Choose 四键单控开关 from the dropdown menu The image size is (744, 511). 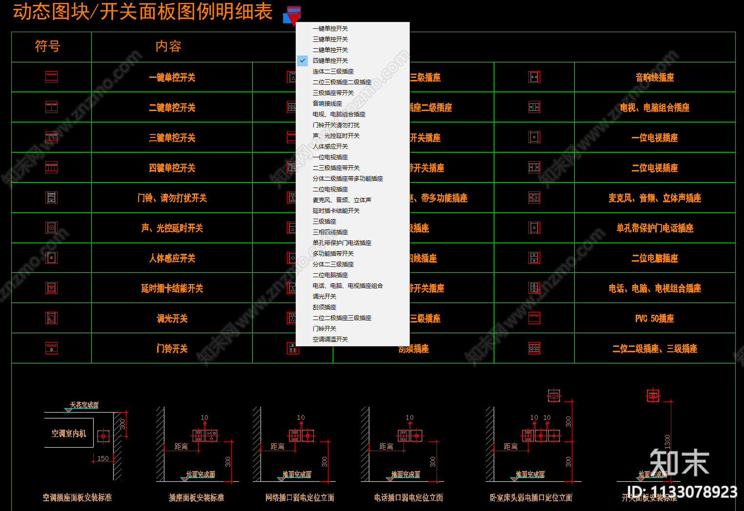pyautogui.click(x=330, y=61)
